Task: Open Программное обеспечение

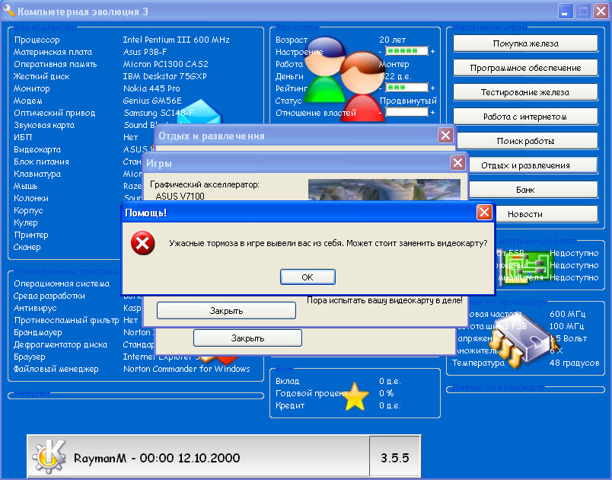Action: coord(525,68)
